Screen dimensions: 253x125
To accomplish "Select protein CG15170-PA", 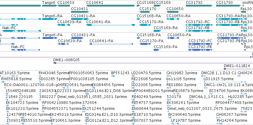I will tap(152, 41).
